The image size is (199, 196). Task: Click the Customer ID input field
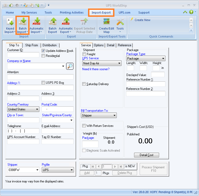pos(23,55)
